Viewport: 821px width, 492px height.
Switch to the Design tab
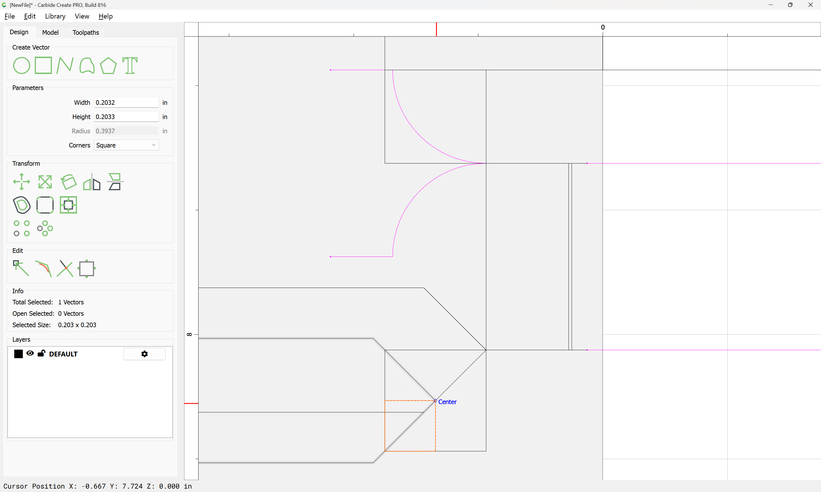coord(19,32)
